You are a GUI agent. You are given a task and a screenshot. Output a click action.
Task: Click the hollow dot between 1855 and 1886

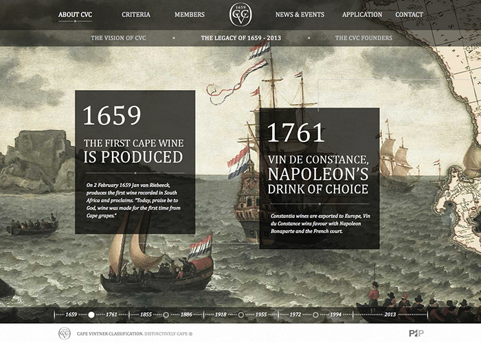coord(166,314)
